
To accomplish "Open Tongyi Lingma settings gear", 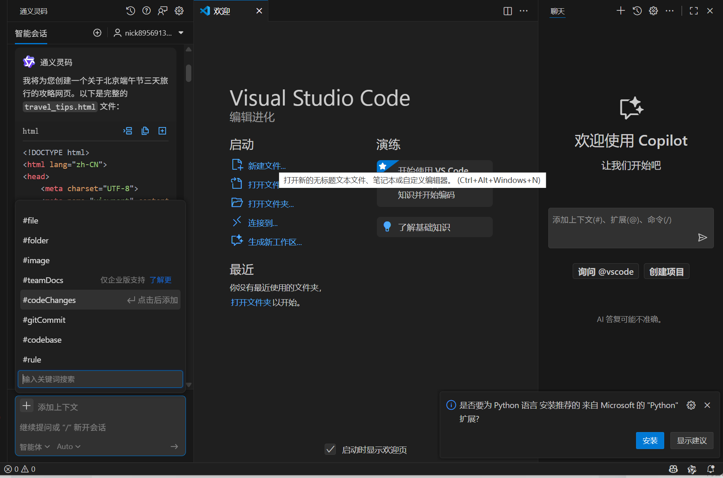I will click(x=179, y=11).
